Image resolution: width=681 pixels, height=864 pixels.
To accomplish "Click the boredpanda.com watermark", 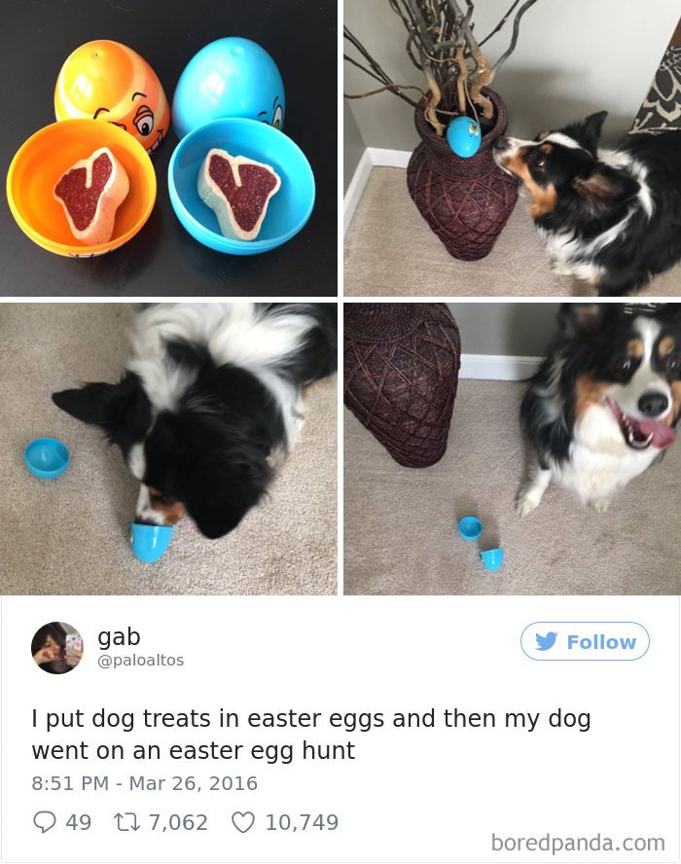I will [x=578, y=843].
